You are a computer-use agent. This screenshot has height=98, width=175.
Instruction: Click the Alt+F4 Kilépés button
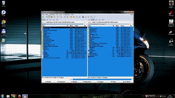pos(127,82)
